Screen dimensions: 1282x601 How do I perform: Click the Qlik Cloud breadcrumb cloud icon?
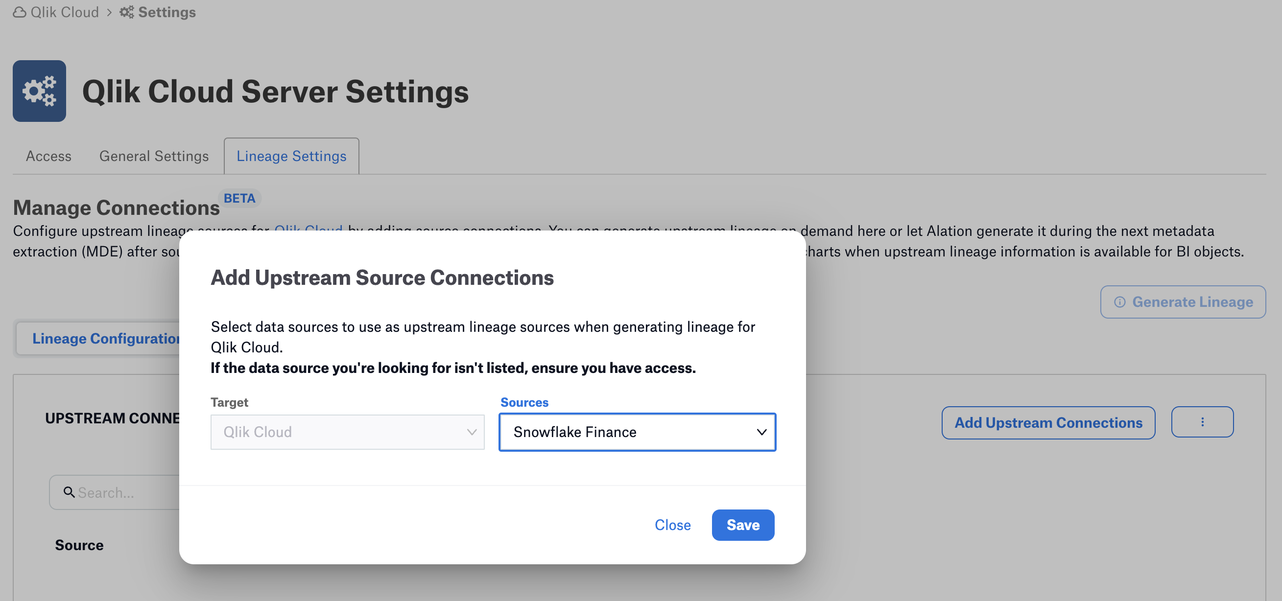pos(20,12)
